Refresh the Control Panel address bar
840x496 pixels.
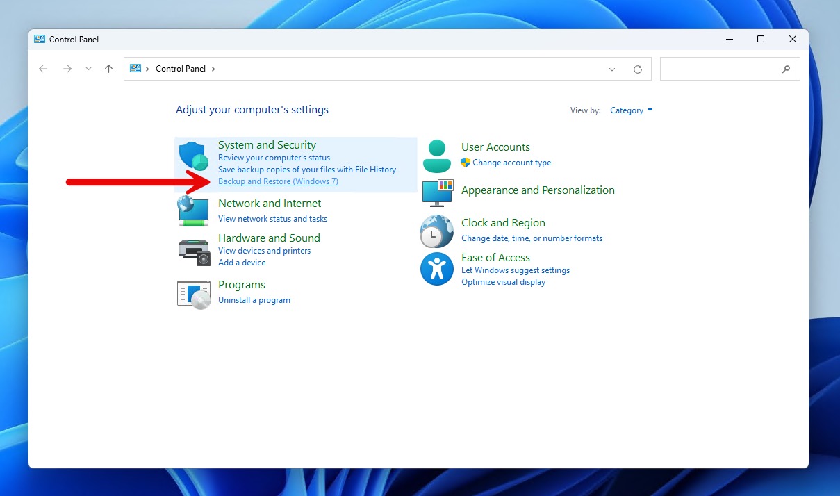pos(638,69)
